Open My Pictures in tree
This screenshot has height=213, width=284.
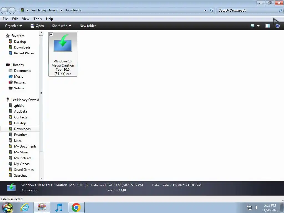pos(23,158)
